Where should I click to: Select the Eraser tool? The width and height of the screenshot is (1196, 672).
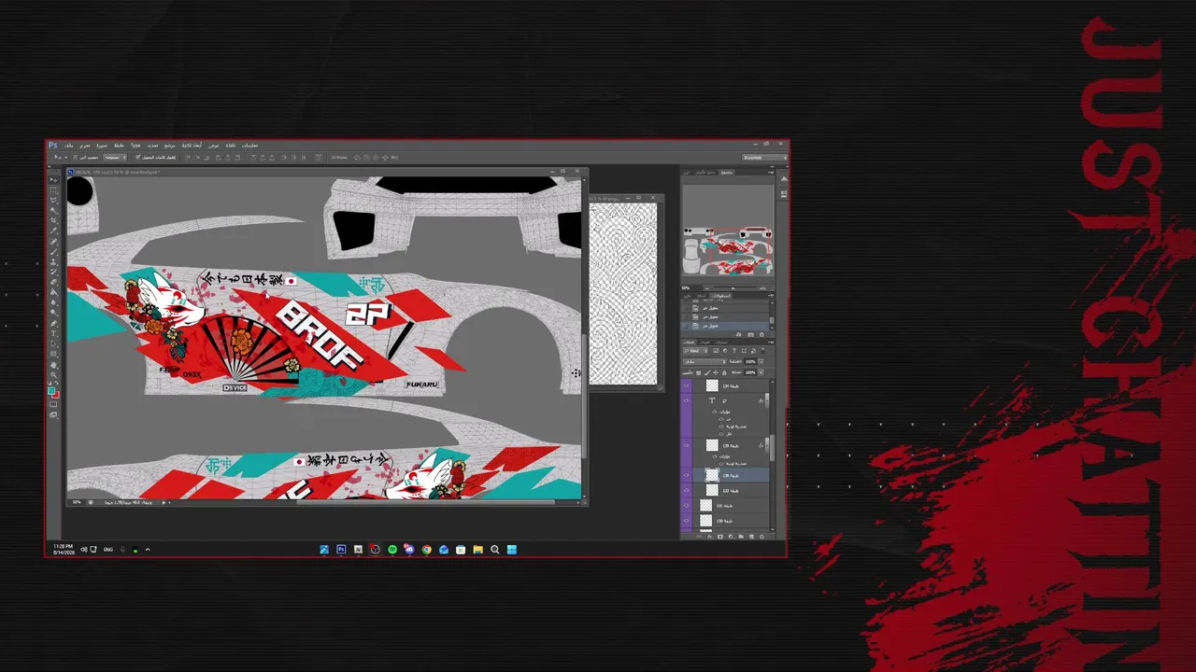click(53, 283)
